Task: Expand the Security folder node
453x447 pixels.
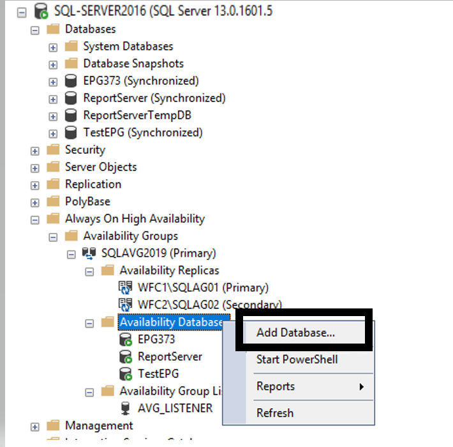Action: coord(35,150)
